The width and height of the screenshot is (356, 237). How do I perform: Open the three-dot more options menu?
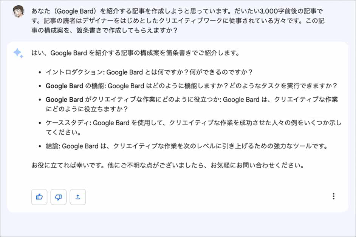click(333, 196)
